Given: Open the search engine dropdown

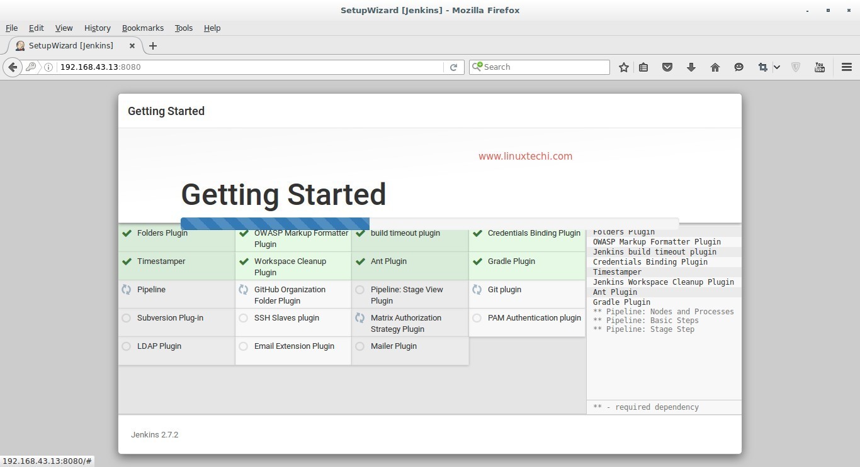Looking at the screenshot, I should tap(478, 67).
